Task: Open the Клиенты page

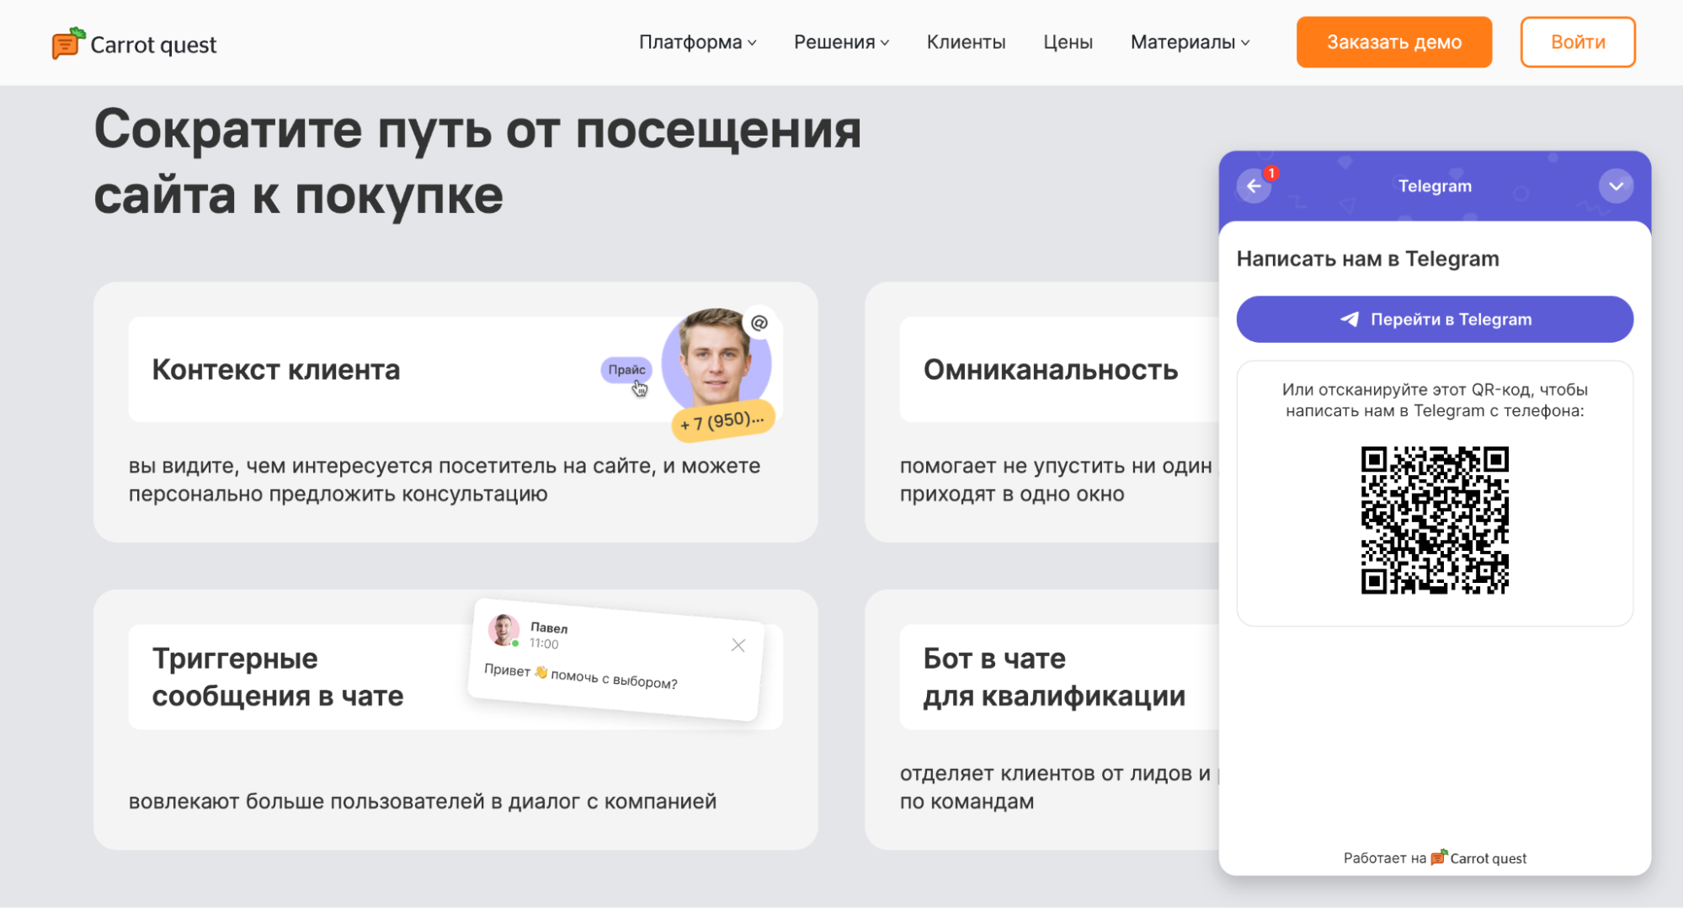Action: (x=966, y=42)
